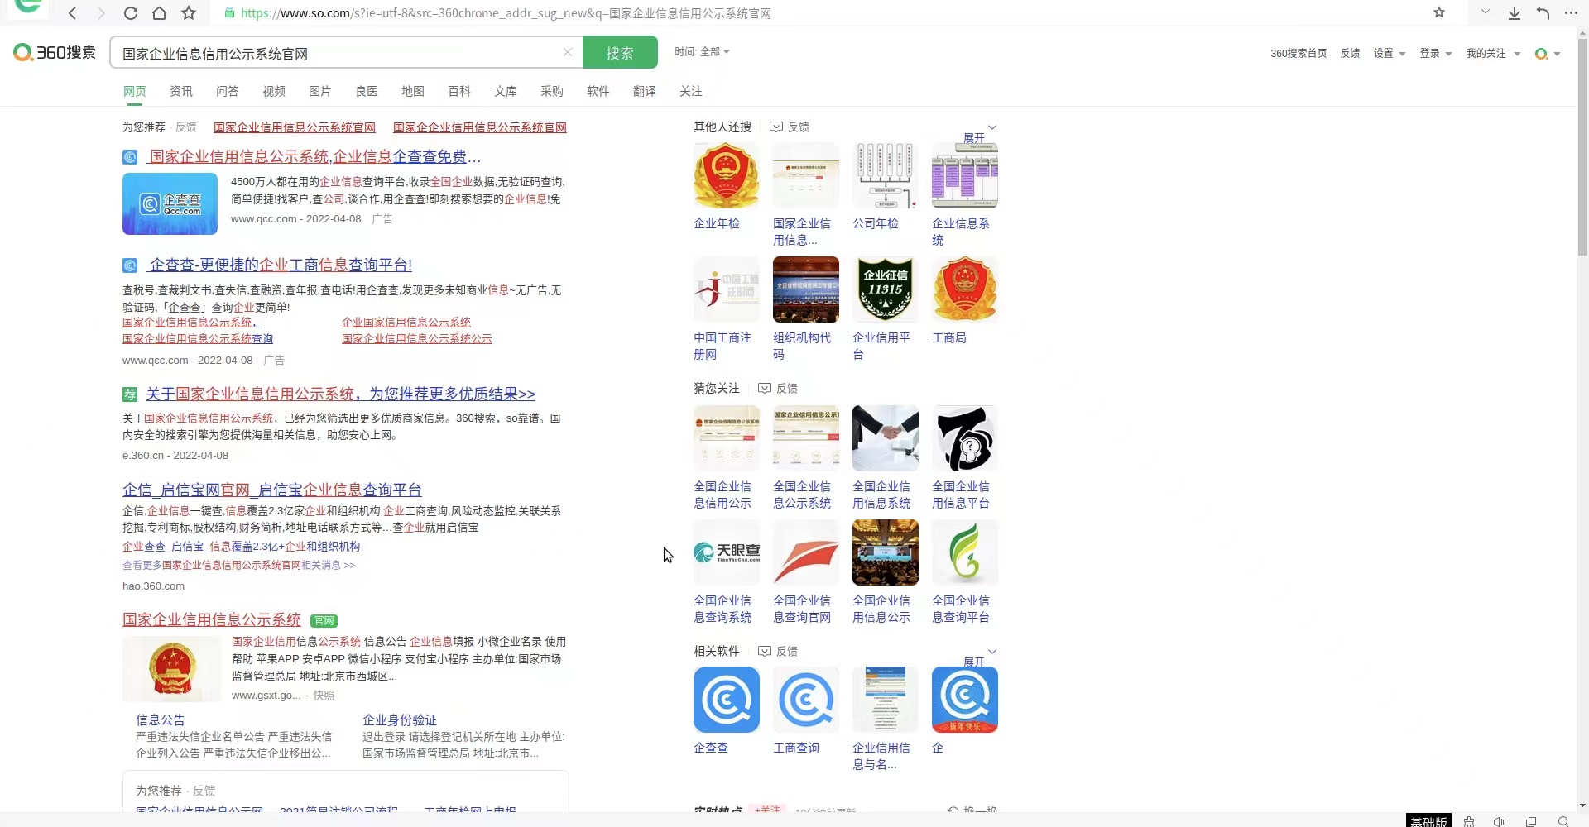The height and width of the screenshot is (827, 1589).
Task: Switch to the 资讯 tab
Action: [181, 91]
